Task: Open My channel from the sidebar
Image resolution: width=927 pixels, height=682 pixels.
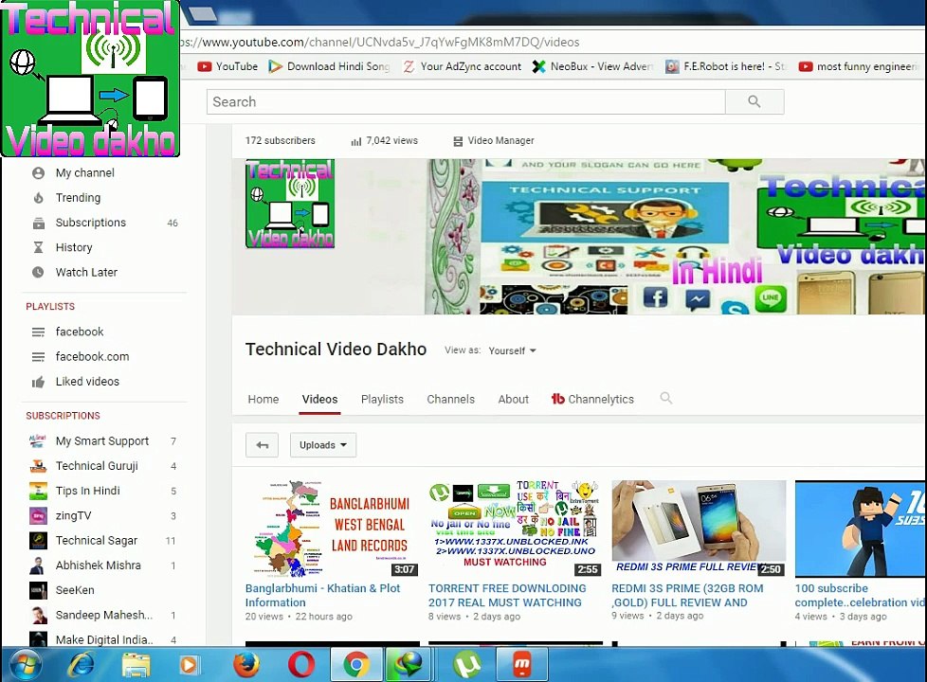Action: (84, 173)
